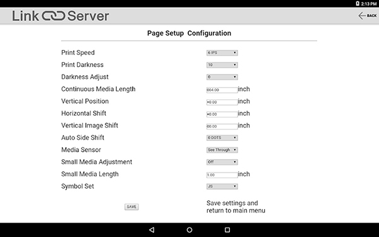Click the Link Server logo
The image size is (379, 237).
61,16
